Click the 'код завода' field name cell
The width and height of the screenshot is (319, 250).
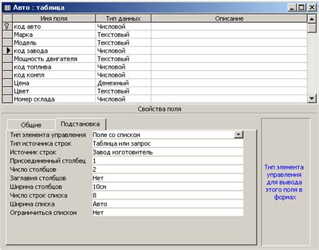point(54,50)
